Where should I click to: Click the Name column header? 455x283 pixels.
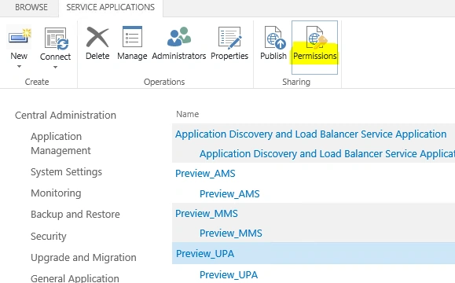188,114
